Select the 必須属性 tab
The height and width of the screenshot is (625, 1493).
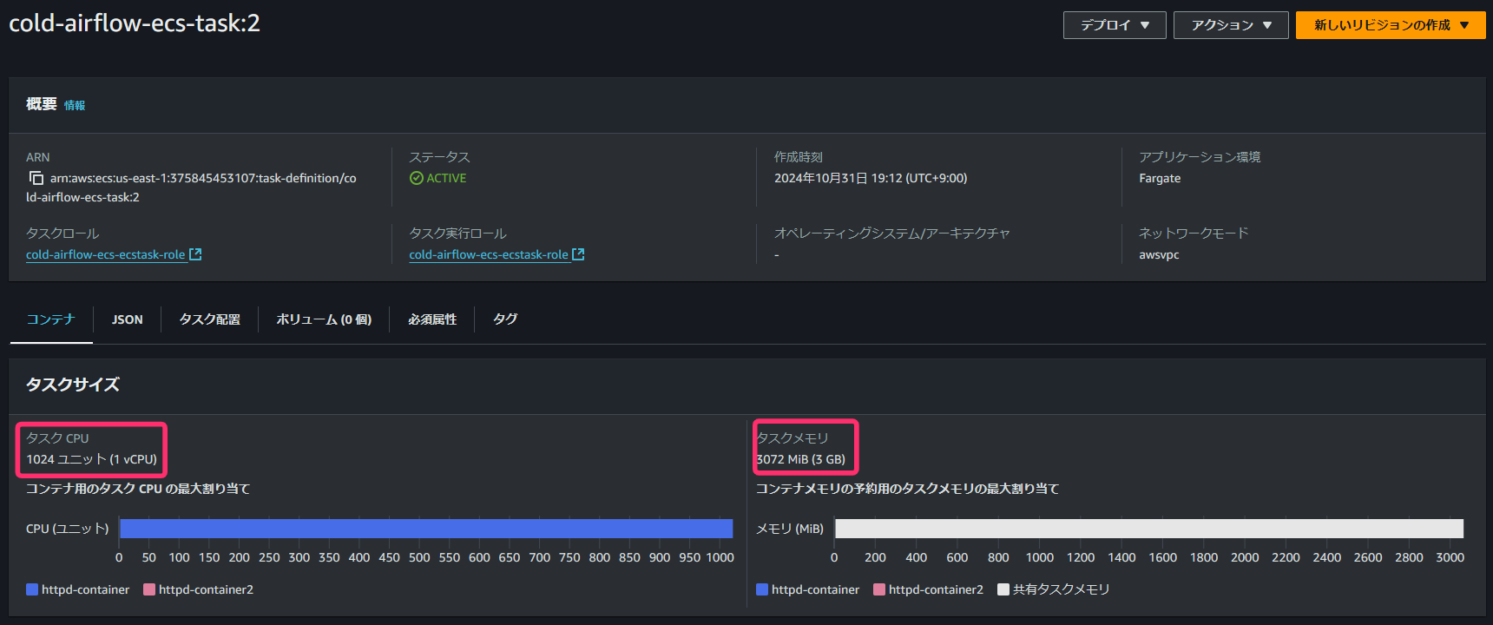coord(432,319)
